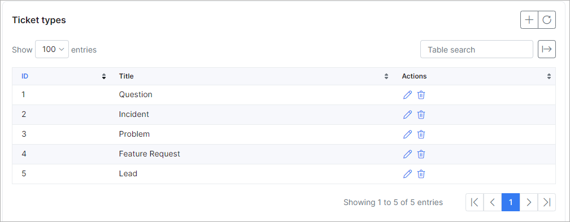Jump to the last page
Screen dimensions: 570x222
[x=547, y=202]
